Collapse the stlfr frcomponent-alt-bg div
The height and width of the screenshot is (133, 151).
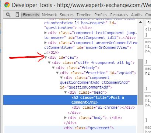[x=49, y=62]
